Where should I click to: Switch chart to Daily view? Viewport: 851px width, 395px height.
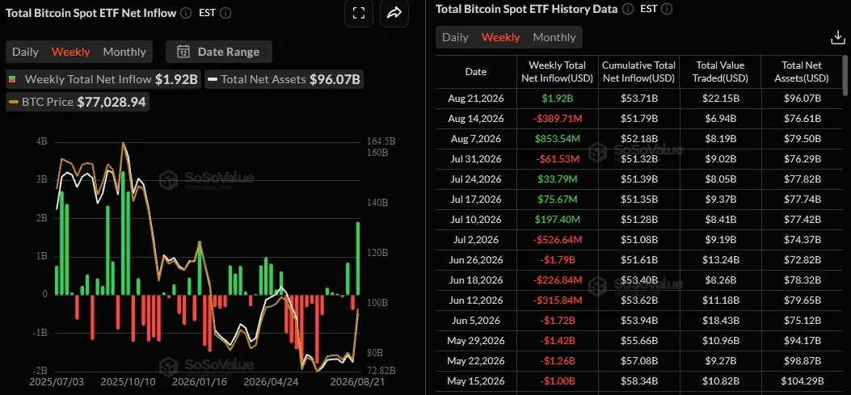click(26, 52)
